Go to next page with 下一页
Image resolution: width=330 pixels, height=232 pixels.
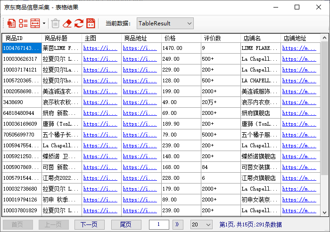point(89,224)
